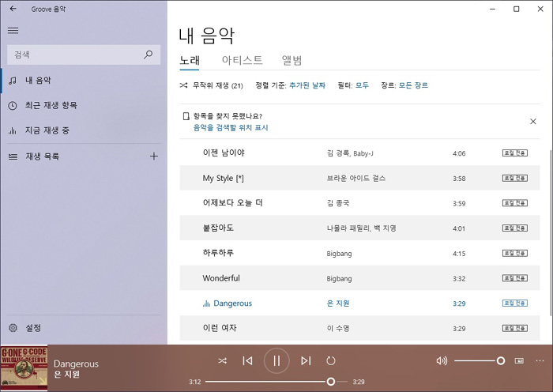The image size is (553, 392).
Task: Dismiss the 항목을 찾지 못했나요 banner
Action: tap(533, 122)
